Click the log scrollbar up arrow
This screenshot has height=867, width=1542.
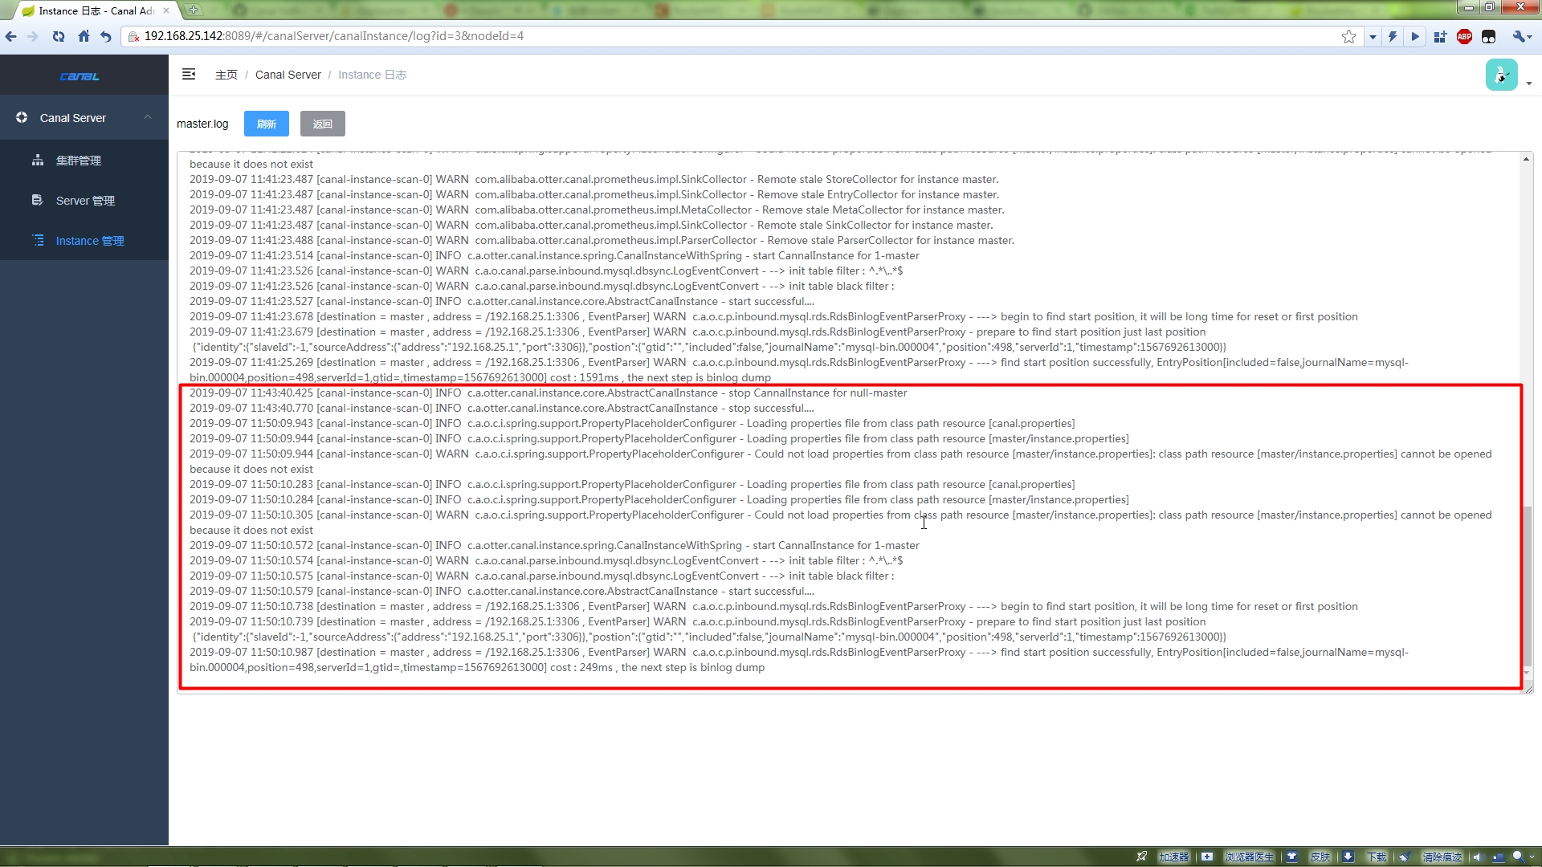coord(1526,159)
